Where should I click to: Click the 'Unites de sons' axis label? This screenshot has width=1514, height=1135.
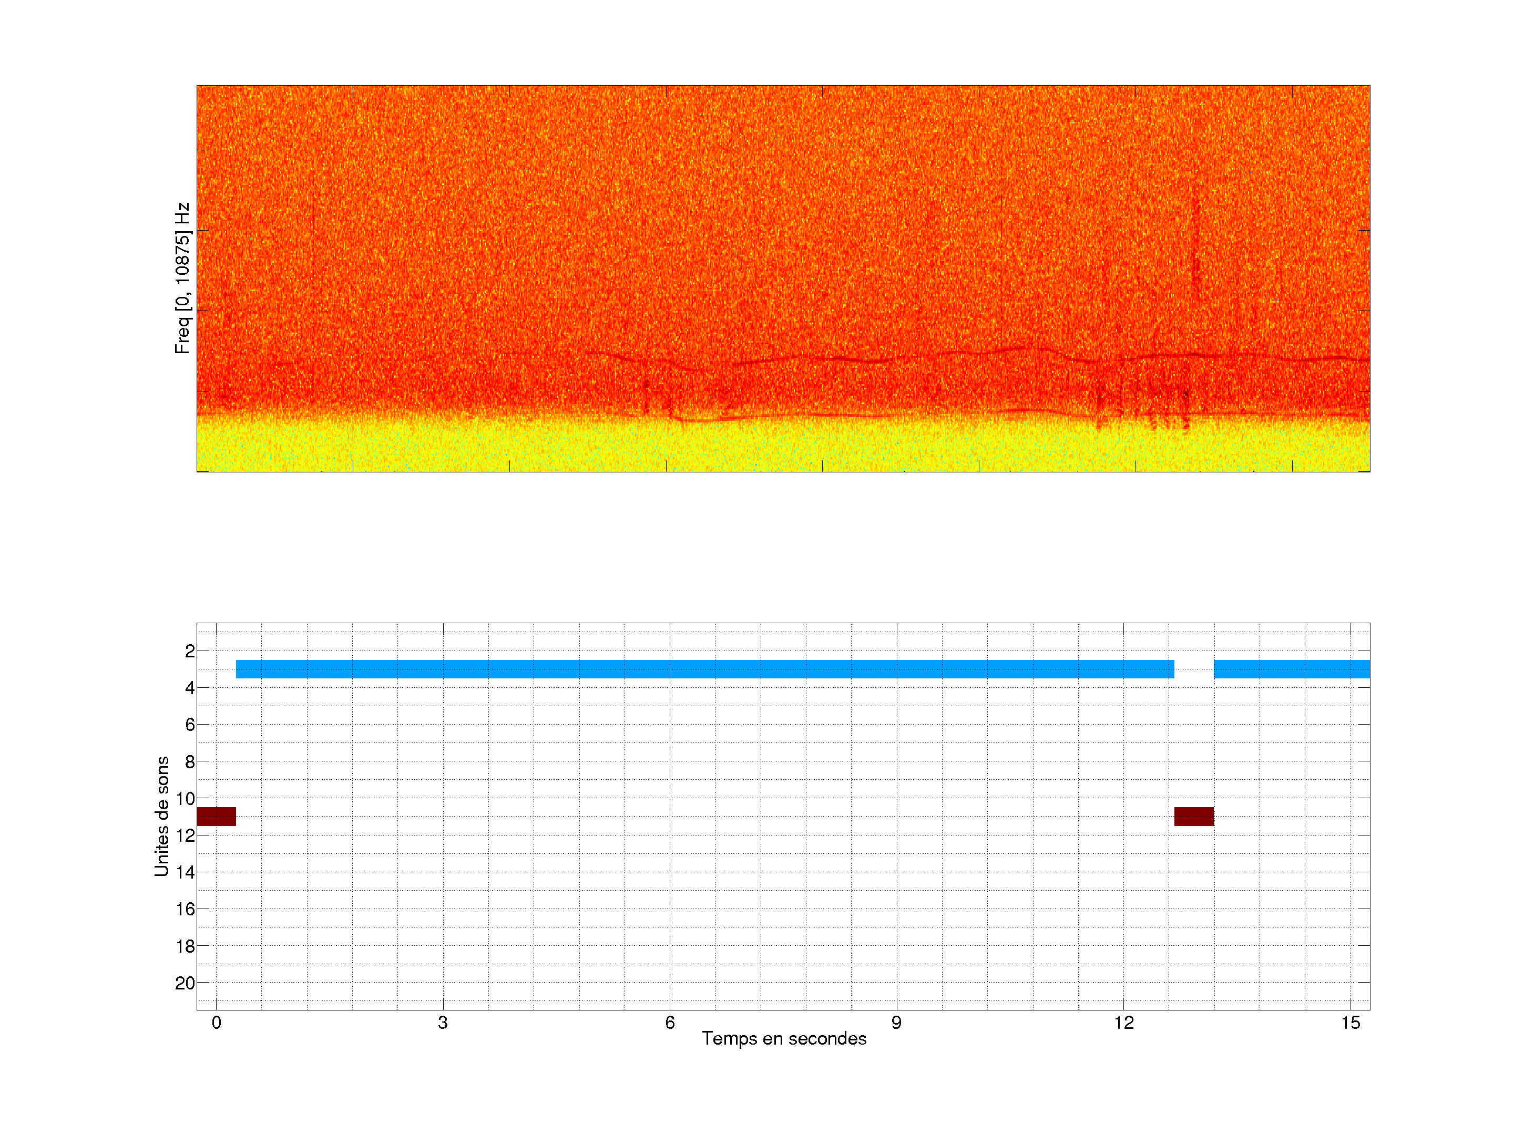(x=161, y=816)
